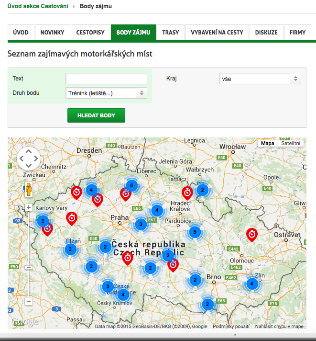316x341 pixels.
Task: Click the Street View pegman icon
Action: pyautogui.click(x=29, y=190)
